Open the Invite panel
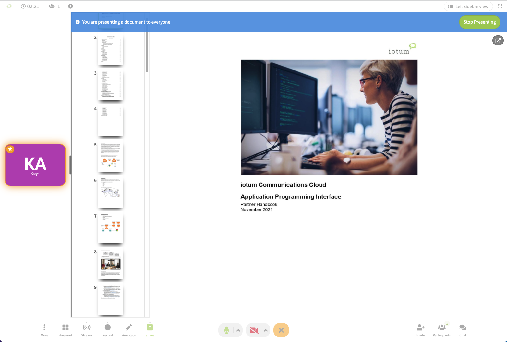Image resolution: width=507 pixels, height=342 pixels. (421, 330)
